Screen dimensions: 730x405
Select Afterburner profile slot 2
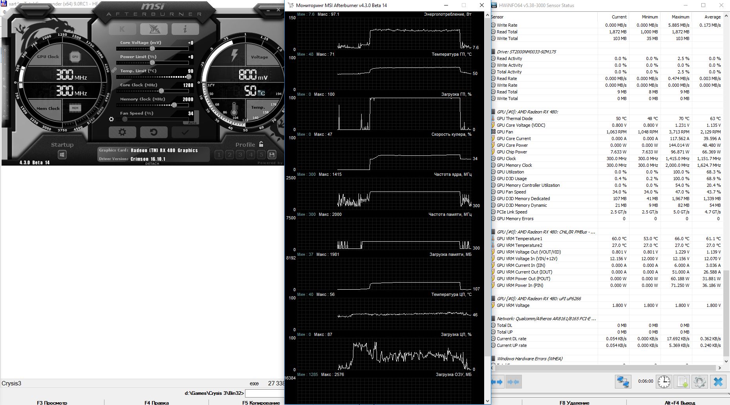(230, 155)
